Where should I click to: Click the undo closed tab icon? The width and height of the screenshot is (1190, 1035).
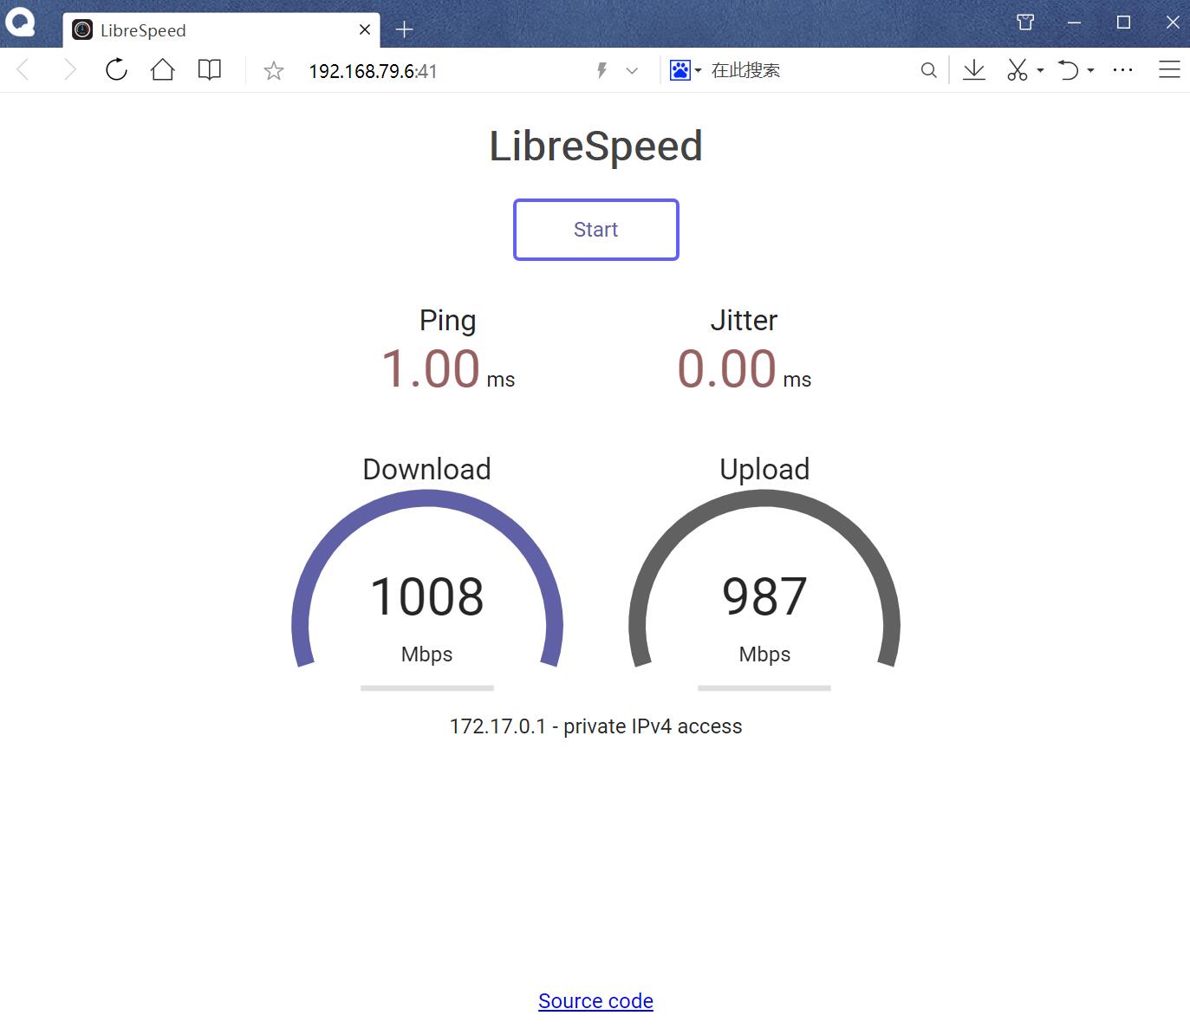[x=1069, y=70]
